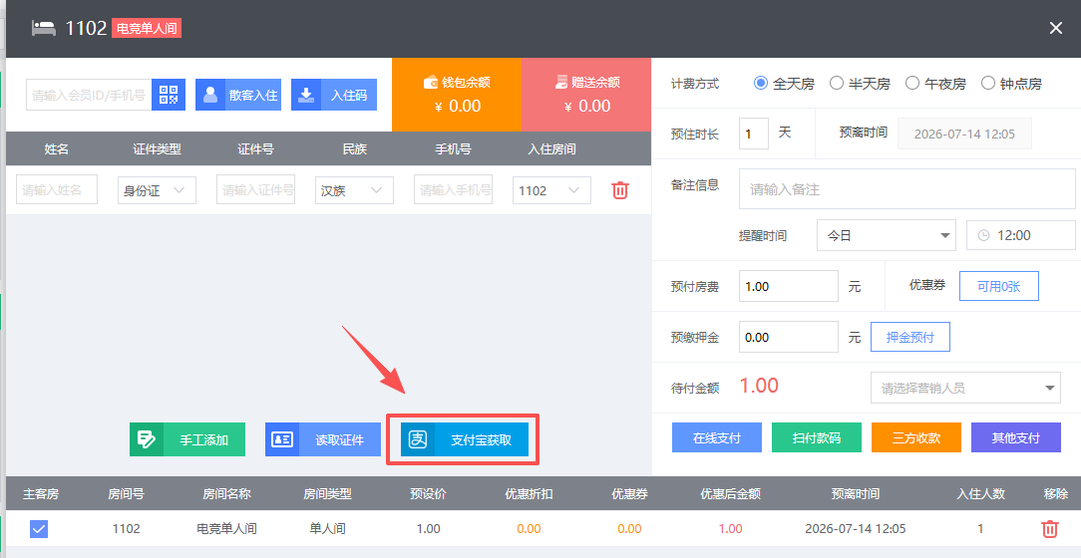Select 钟点房 hourly room option
Screen dimensions: 1081x558
1011,84
